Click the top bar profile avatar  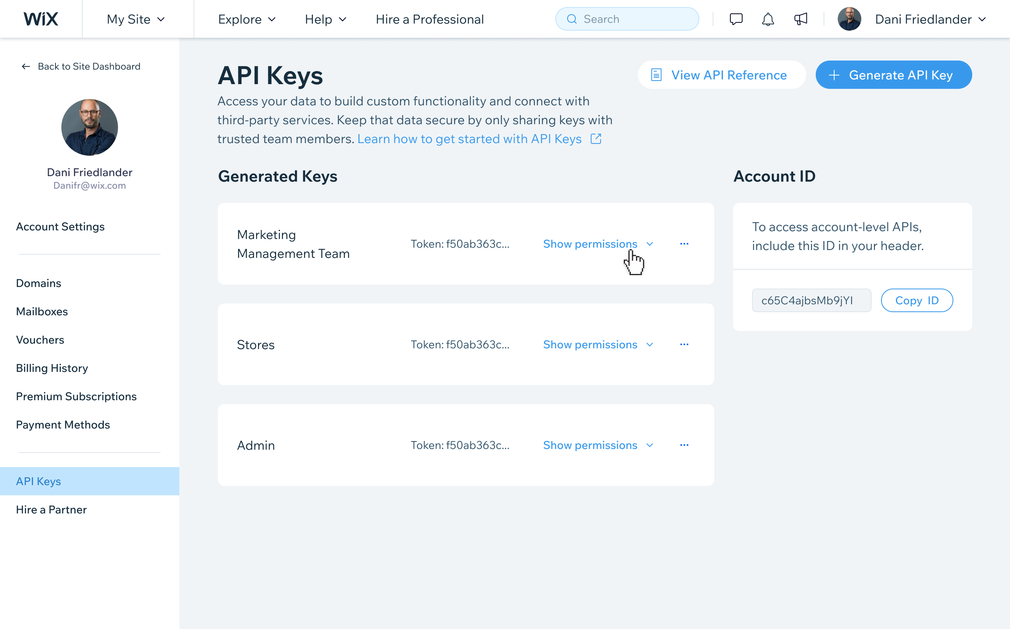(x=849, y=19)
